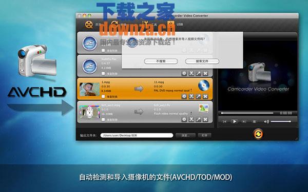Open Flash video normal quality dropdown
The height and width of the screenshot is (192, 308).
pyautogui.click(x=173, y=113)
